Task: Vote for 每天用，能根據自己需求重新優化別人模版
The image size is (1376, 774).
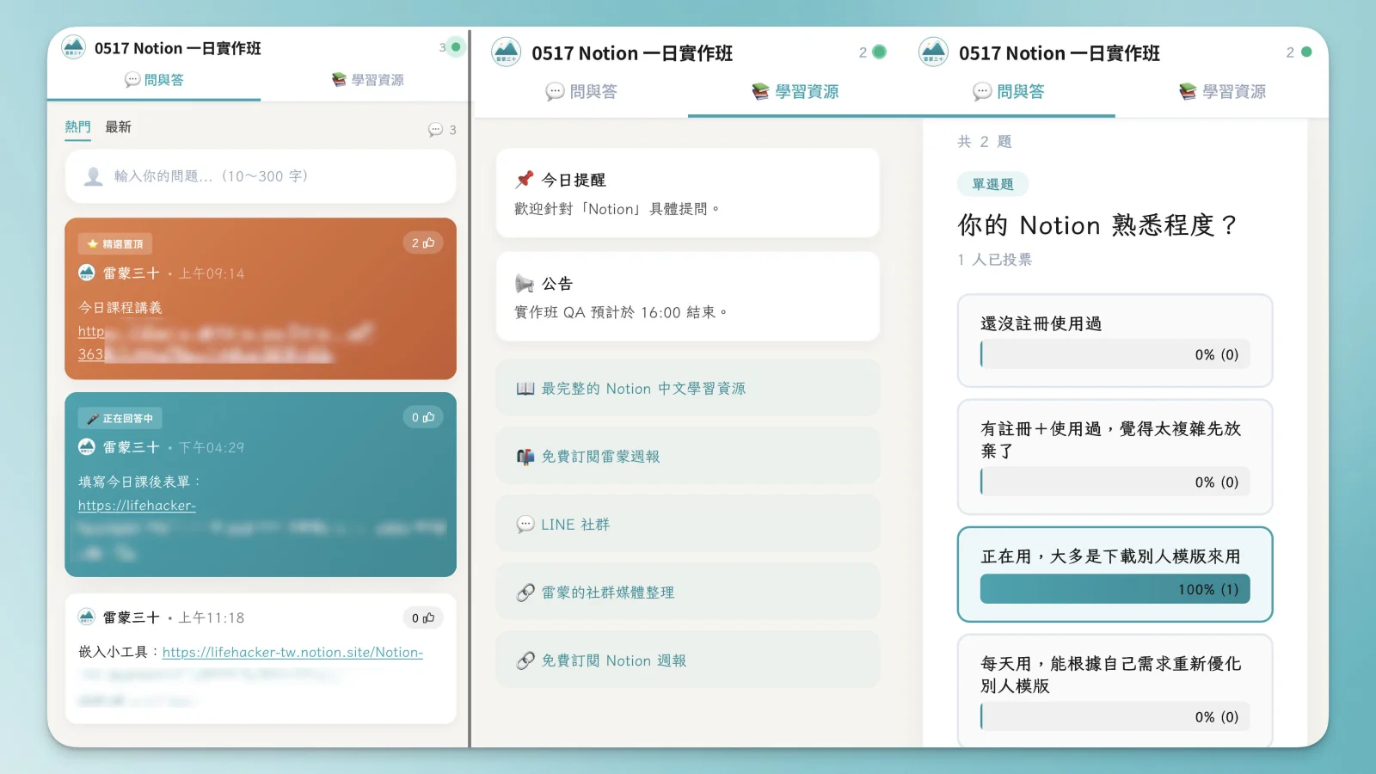Action: [1115, 691]
